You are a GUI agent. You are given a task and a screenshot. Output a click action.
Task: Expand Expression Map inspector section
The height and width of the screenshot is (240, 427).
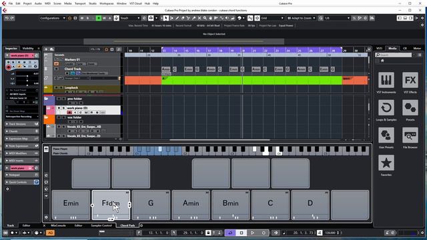tap(22, 139)
